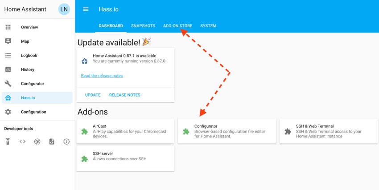379x190 pixels.
Task: Open the hamburger menu in header
Action: [x=86, y=9]
